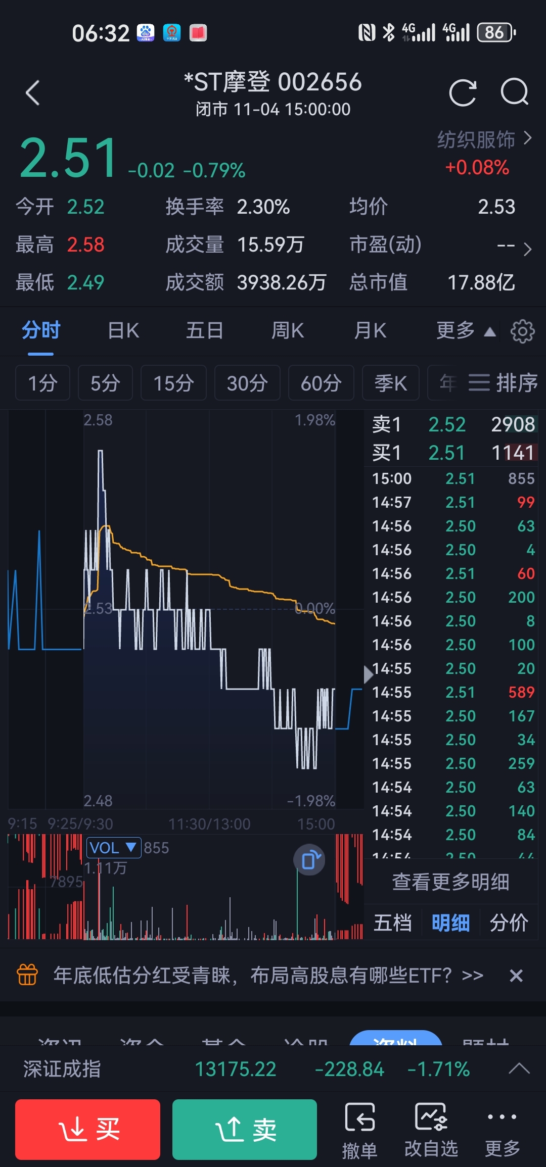This screenshot has width=546, height=1167.
Task: Tap the rotate-screen chart icon
Action: [x=310, y=860]
